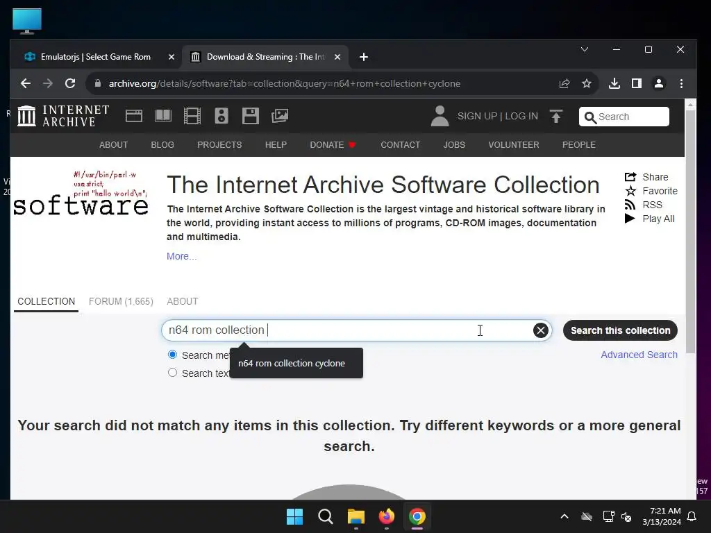Go back in Chrome
The height and width of the screenshot is (533, 711).
26,83
